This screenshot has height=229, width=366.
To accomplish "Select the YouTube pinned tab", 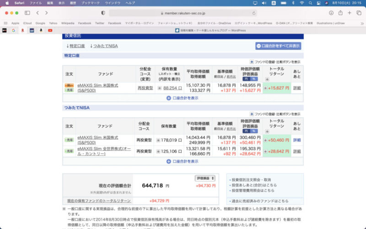I will pyautogui.click(x=50, y=30).
